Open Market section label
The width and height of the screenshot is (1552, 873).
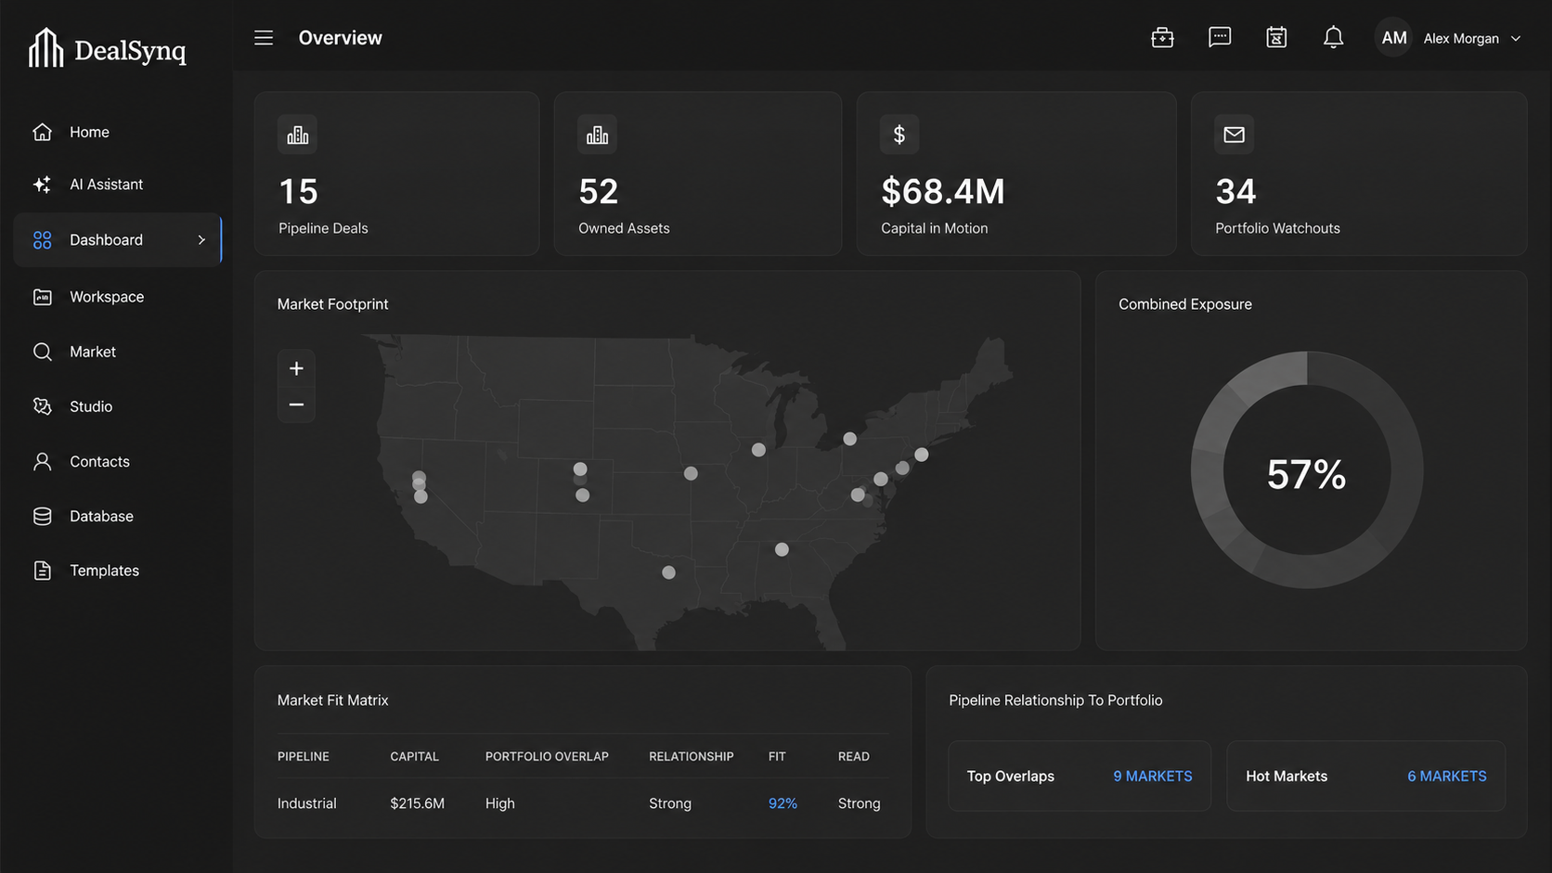click(93, 352)
